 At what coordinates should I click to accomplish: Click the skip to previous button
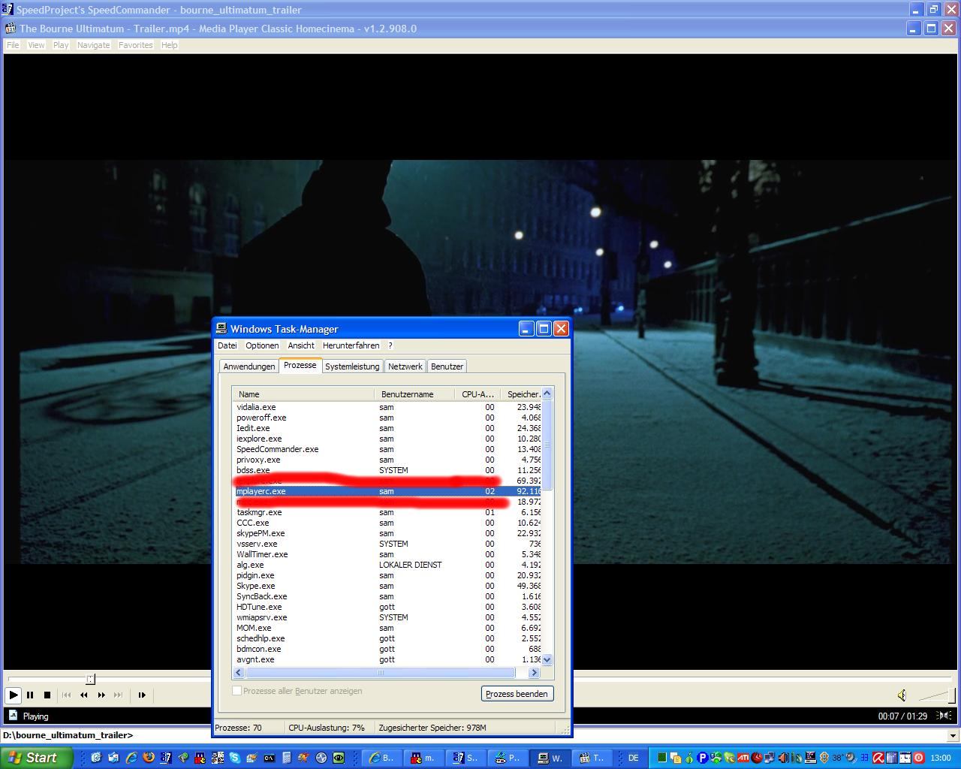click(x=66, y=695)
